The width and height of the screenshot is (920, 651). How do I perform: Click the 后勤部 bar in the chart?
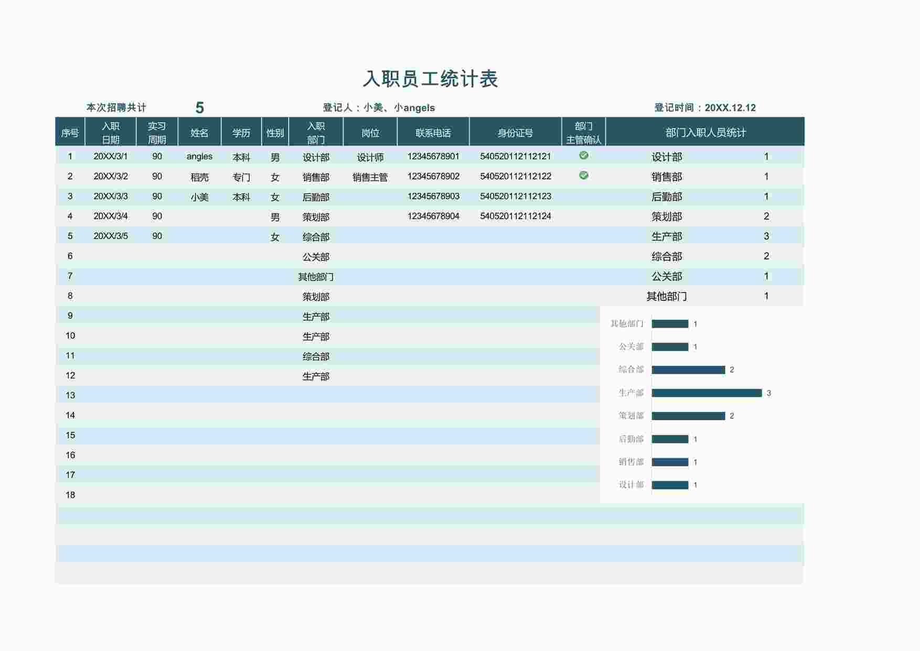pyautogui.click(x=670, y=439)
